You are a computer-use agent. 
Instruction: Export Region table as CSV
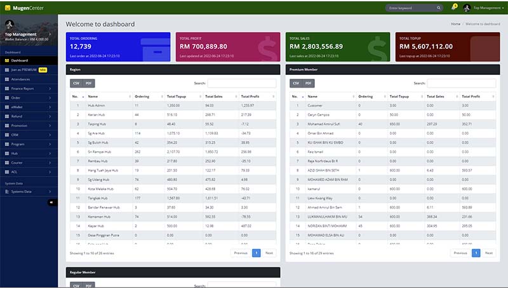click(76, 83)
